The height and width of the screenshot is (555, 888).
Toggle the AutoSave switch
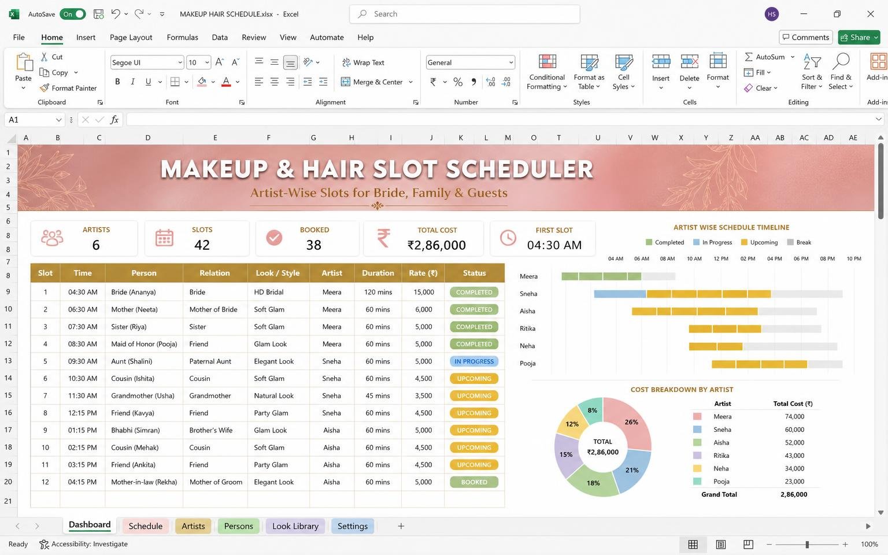[73, 14]
